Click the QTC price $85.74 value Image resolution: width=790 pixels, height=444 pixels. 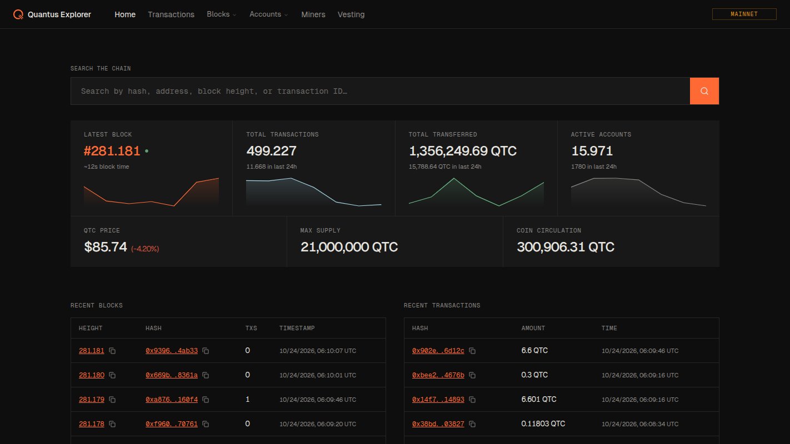(106, 247)
